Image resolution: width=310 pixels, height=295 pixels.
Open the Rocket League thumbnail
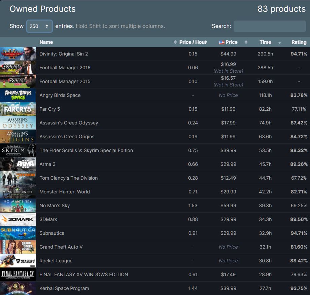(18, 261)
